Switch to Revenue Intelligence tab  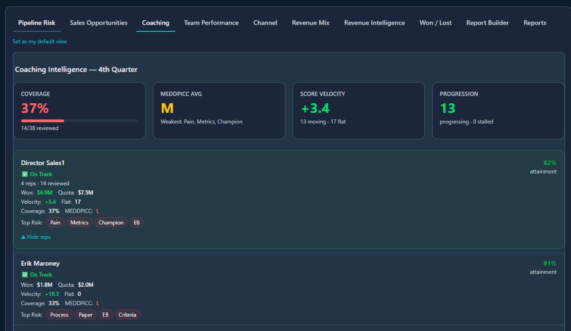click(x=374, y=22)
